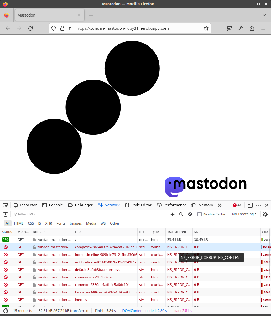The height and width of the screenshot is (316, 271).
Task: Focus the Filter URLs field
Action: click(x=86, y=214)
